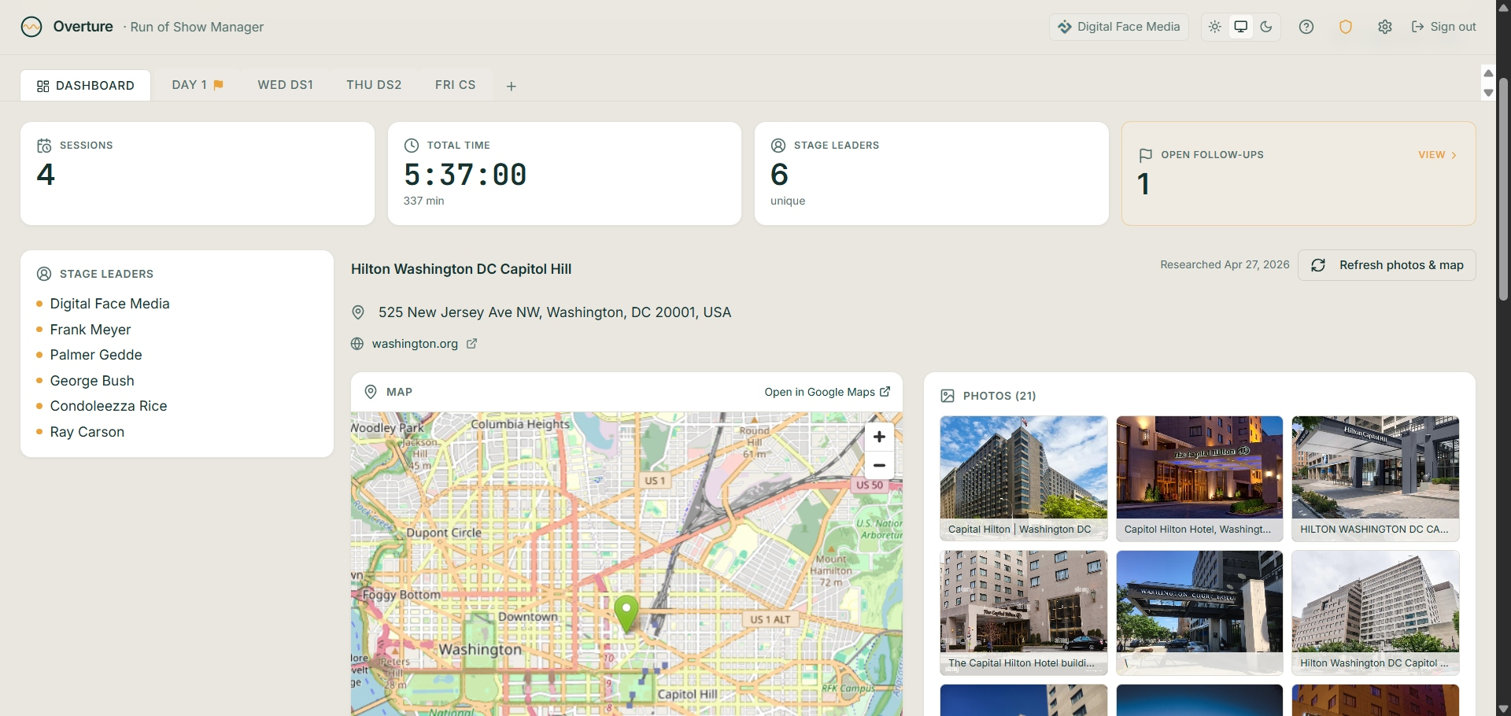This screenshot has width=1511, height=716.
Task: Open the Washington Court Hotel entrance photo
Action: click(x=1199, y=613)
